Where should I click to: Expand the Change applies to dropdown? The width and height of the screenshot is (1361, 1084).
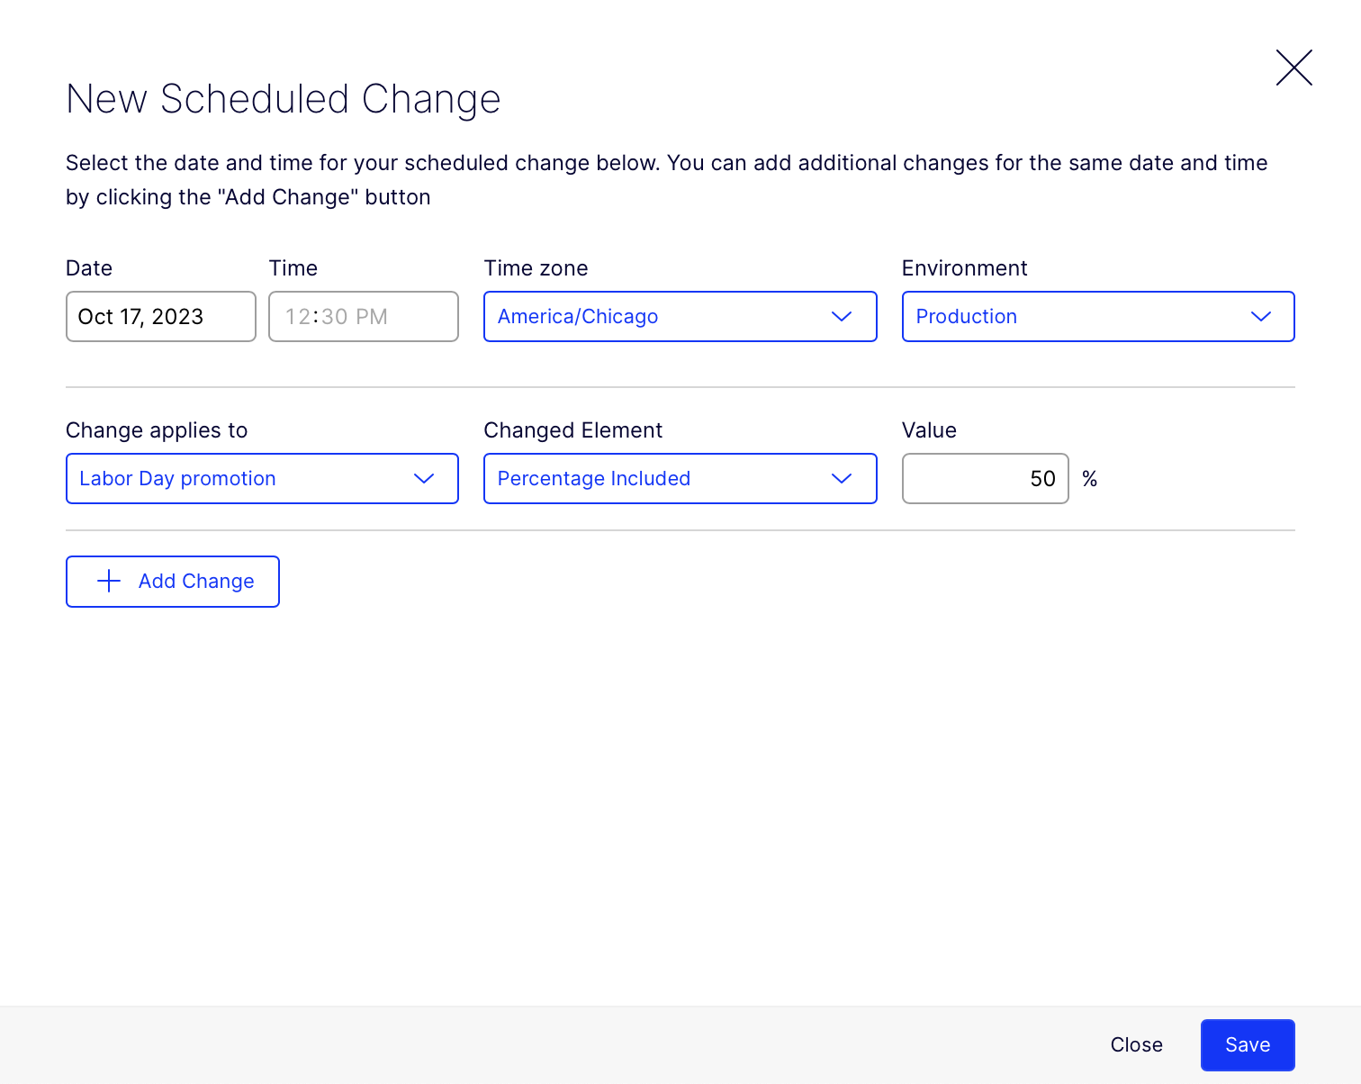click(x=262, y=478)
